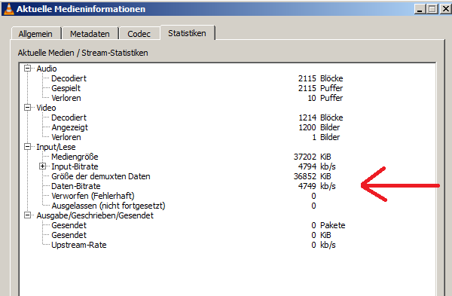Click the value 1200 Bilder
This screenshot has height=296, width=452.
tap(319, 127)
